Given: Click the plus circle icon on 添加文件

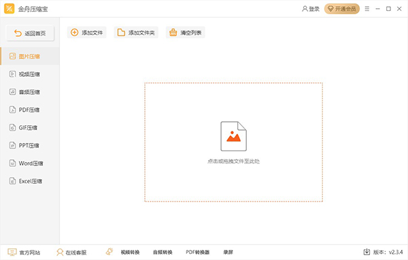Looking at the screenshot, I should [74, 32].
